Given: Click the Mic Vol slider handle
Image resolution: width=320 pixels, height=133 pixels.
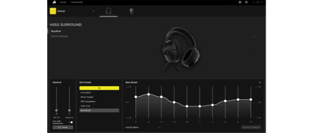Looking at the screenshot, I should tap(56, 110).
